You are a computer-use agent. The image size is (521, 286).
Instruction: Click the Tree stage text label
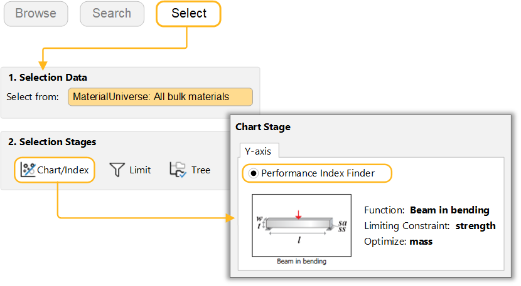pyautogui.click(x=201, y=170)
